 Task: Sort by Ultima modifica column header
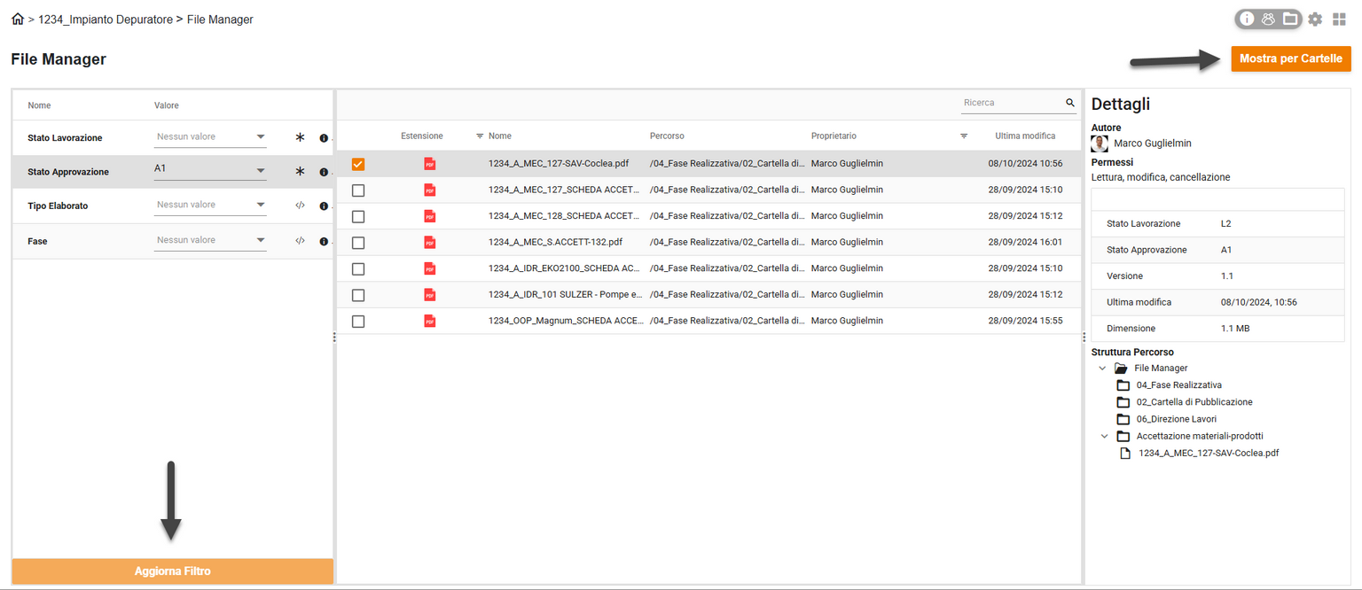pos(1025,136)
